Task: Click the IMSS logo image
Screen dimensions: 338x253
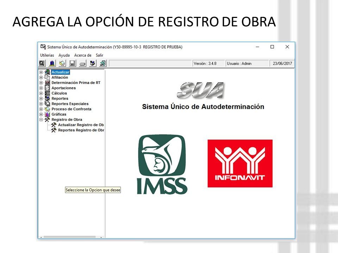Action: pos(162,164)
